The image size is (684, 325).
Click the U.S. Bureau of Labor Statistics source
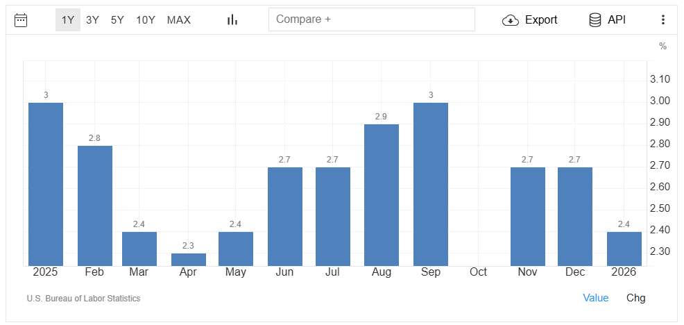click(84, 299)
